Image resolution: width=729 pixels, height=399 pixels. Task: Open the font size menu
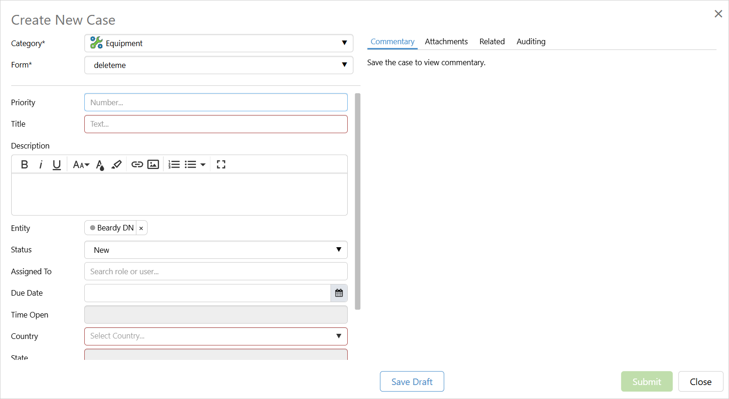tap(81, 164)
